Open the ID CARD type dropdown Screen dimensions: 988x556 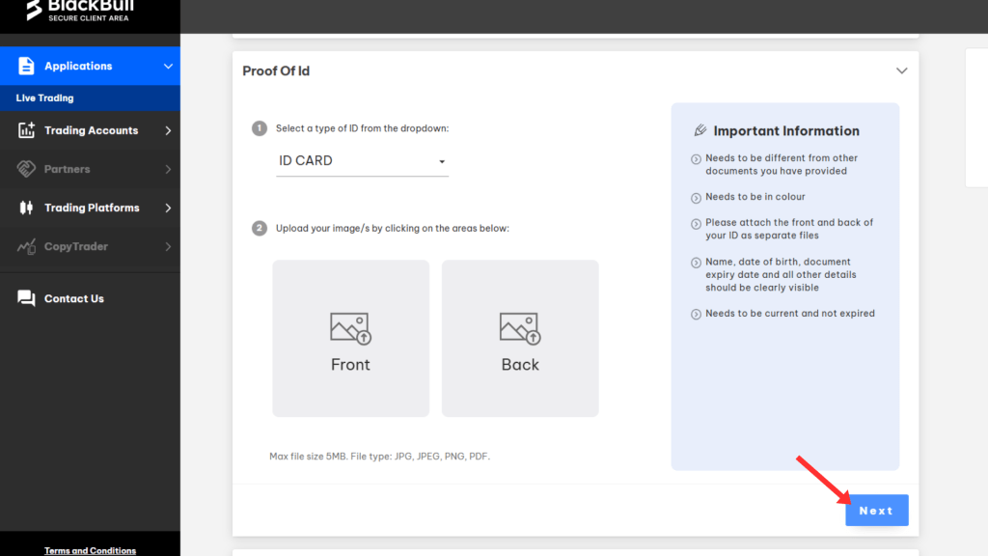pos(362,161)
